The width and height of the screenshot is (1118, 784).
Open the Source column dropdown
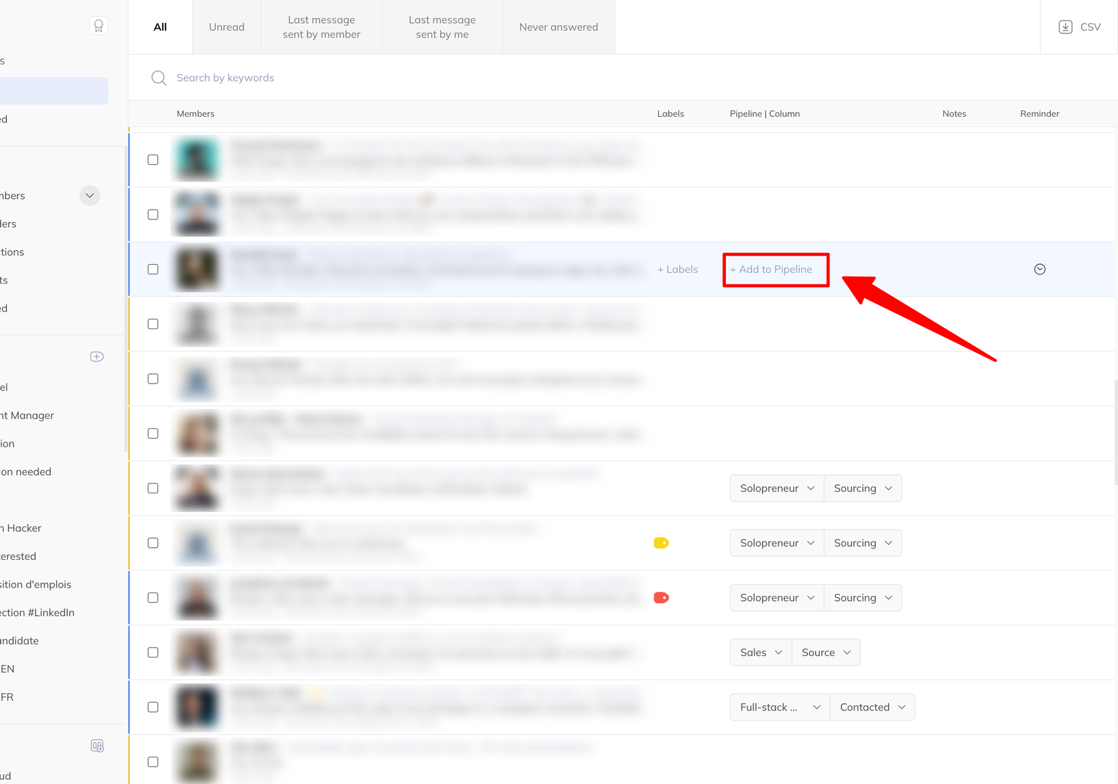pos(826,652)
